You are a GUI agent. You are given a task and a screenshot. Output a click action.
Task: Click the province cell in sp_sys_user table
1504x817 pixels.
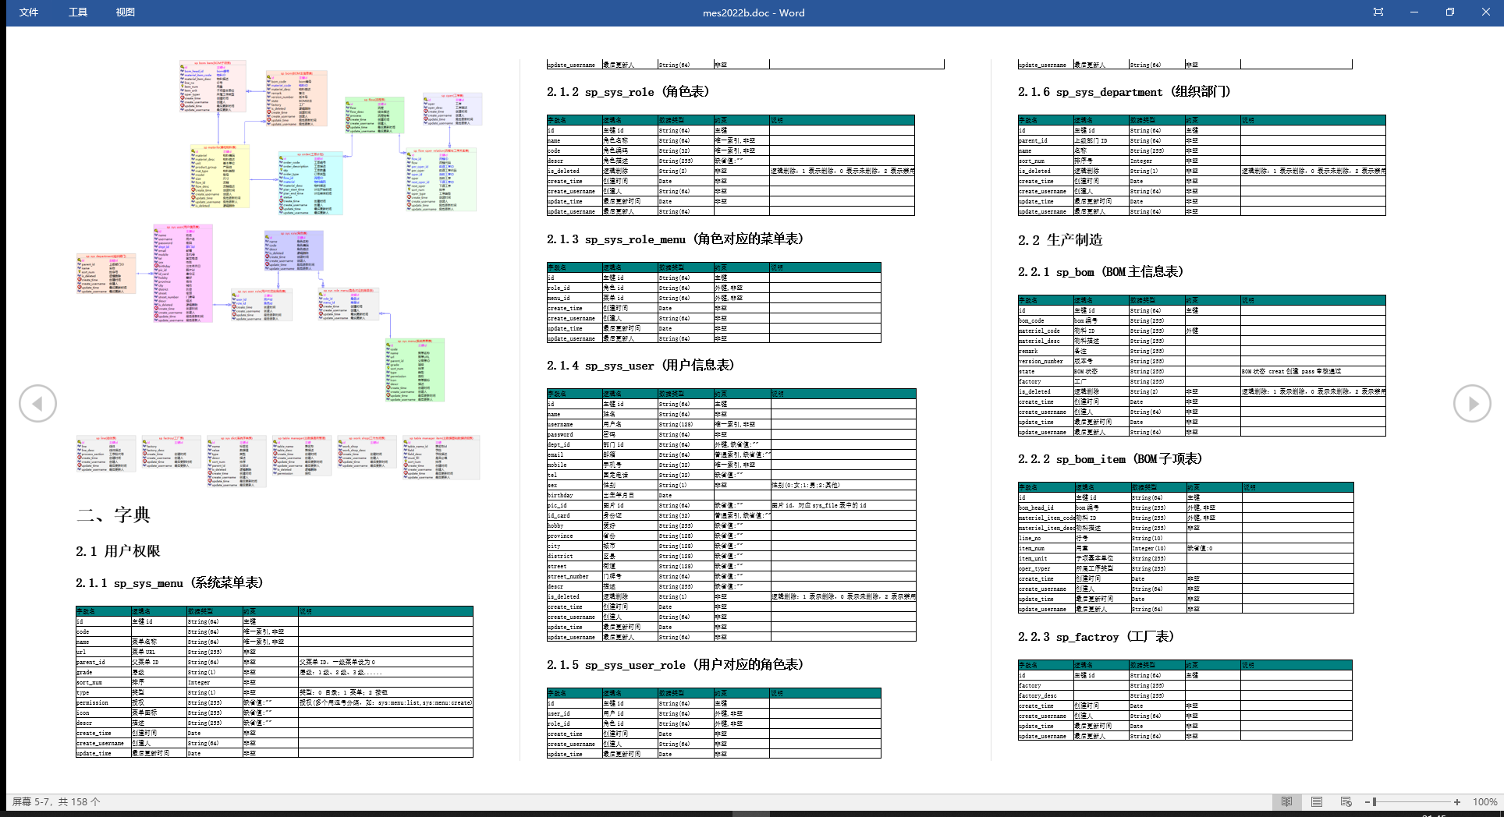574,536
